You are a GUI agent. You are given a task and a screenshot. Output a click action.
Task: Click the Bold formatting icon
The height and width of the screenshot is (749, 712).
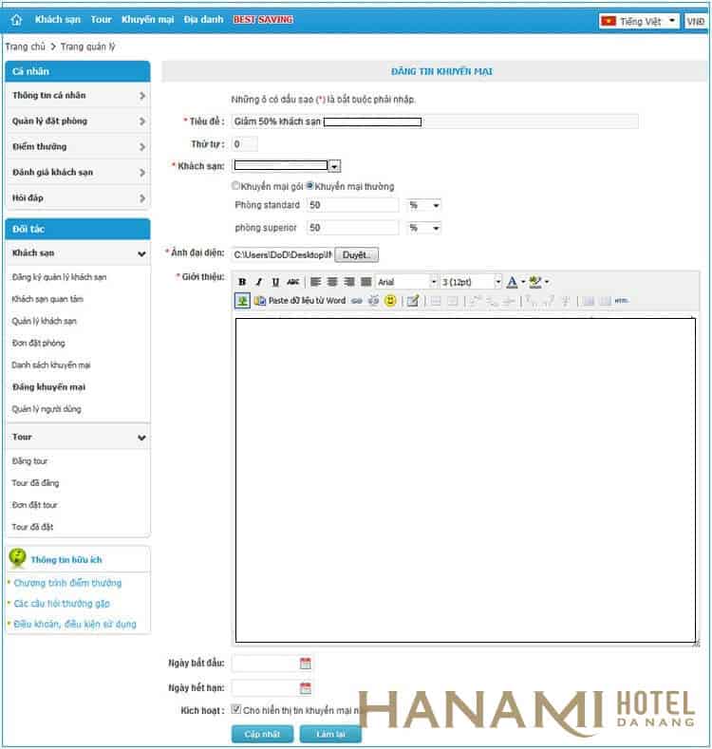242,282
